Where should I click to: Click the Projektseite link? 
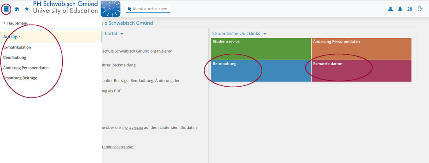[x=133, y=128]
